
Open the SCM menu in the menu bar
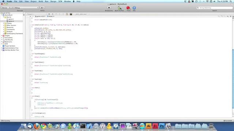coord(60,1)
